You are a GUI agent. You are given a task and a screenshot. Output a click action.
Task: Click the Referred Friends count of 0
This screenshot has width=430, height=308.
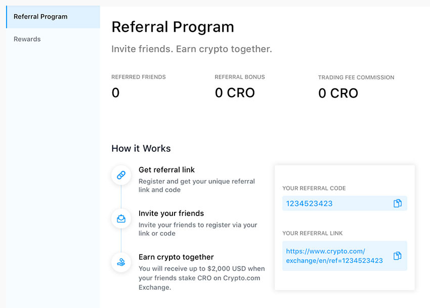[115, 93]
